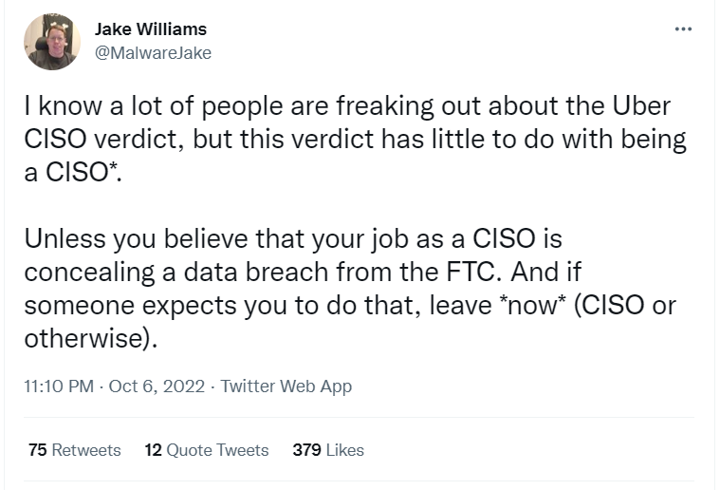Click the number 75 retweet count
Image resolution: width=720 pixels, height=490 pixels.
point(38,450)
